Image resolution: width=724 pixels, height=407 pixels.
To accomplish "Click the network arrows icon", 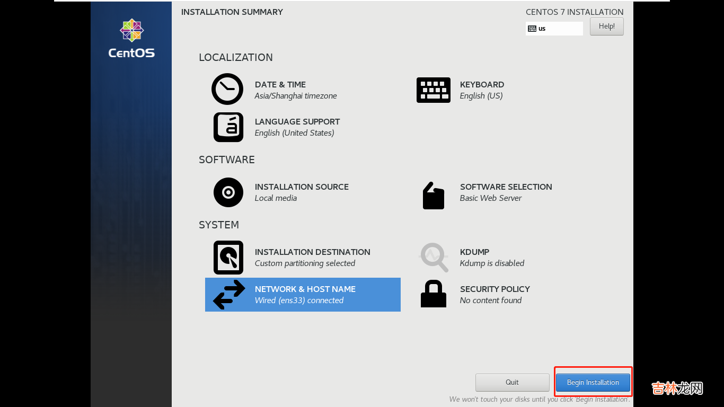I will tap(228, 295).
